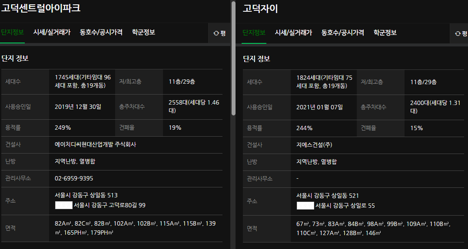Click 주소 label in 고덕자이 panel

click(252, 201)
